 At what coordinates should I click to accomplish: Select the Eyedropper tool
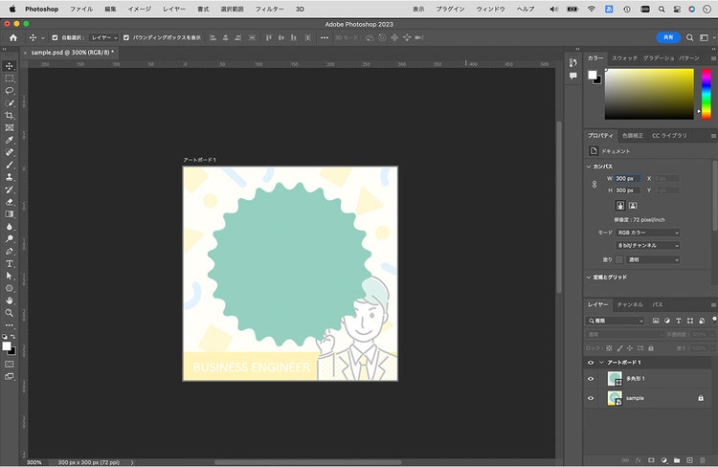click(x=10, y=140)
